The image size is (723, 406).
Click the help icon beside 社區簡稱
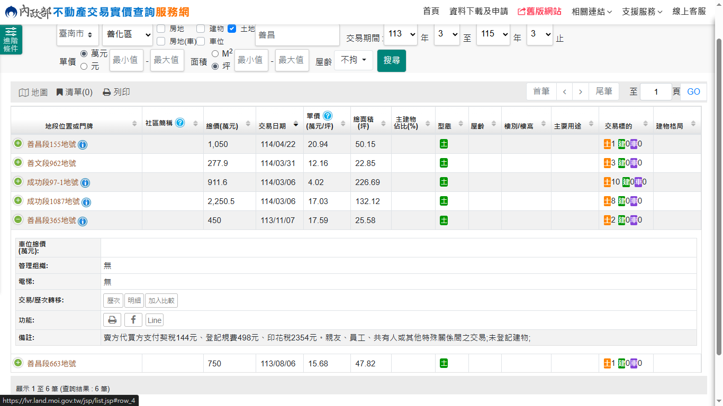(x=180, y=123)
